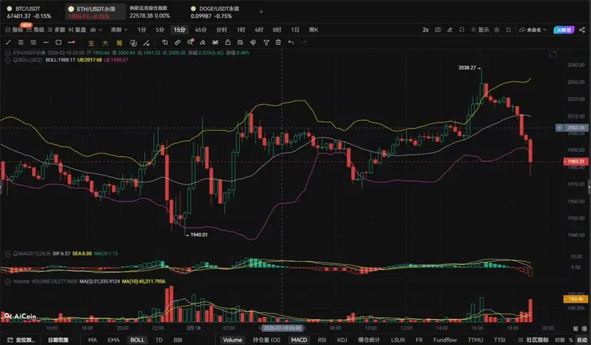Toggle the MACD sub-indicator
The image size is (591, 345).
coord(299,340)
